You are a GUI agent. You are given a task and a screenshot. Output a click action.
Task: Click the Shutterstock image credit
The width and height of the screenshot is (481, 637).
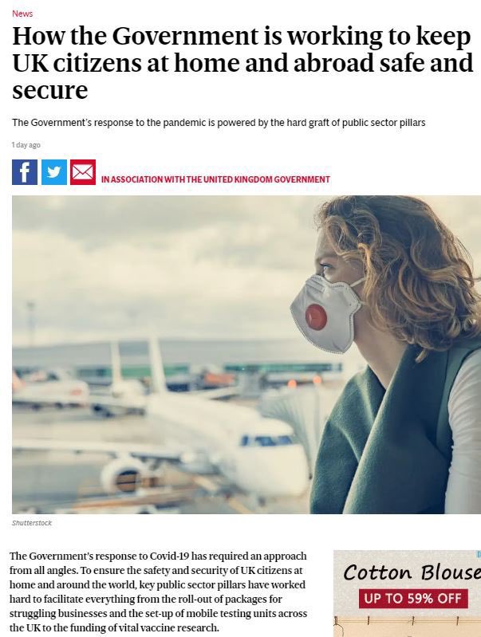click(32, 523)
